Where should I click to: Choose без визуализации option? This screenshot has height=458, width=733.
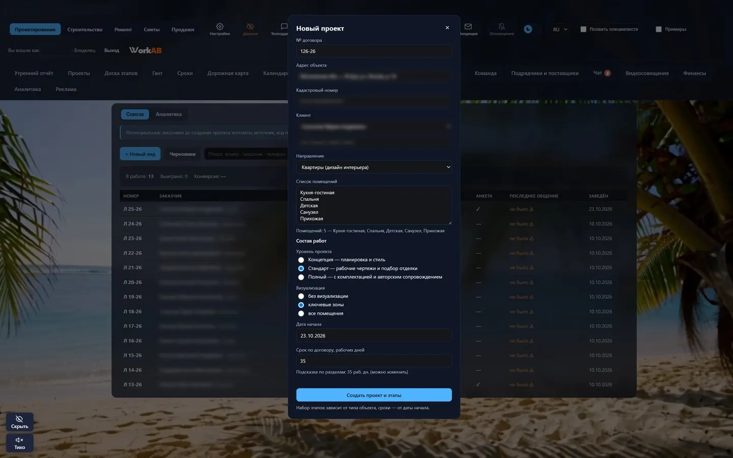point(301,296)
